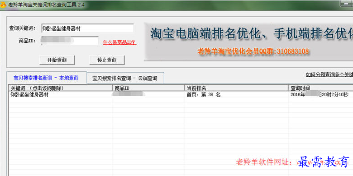This screenshot has width=353, height=176.
Task: Delete keyword row 仰卧起坐健身器材 in table
Action: [x=29, y=95]
